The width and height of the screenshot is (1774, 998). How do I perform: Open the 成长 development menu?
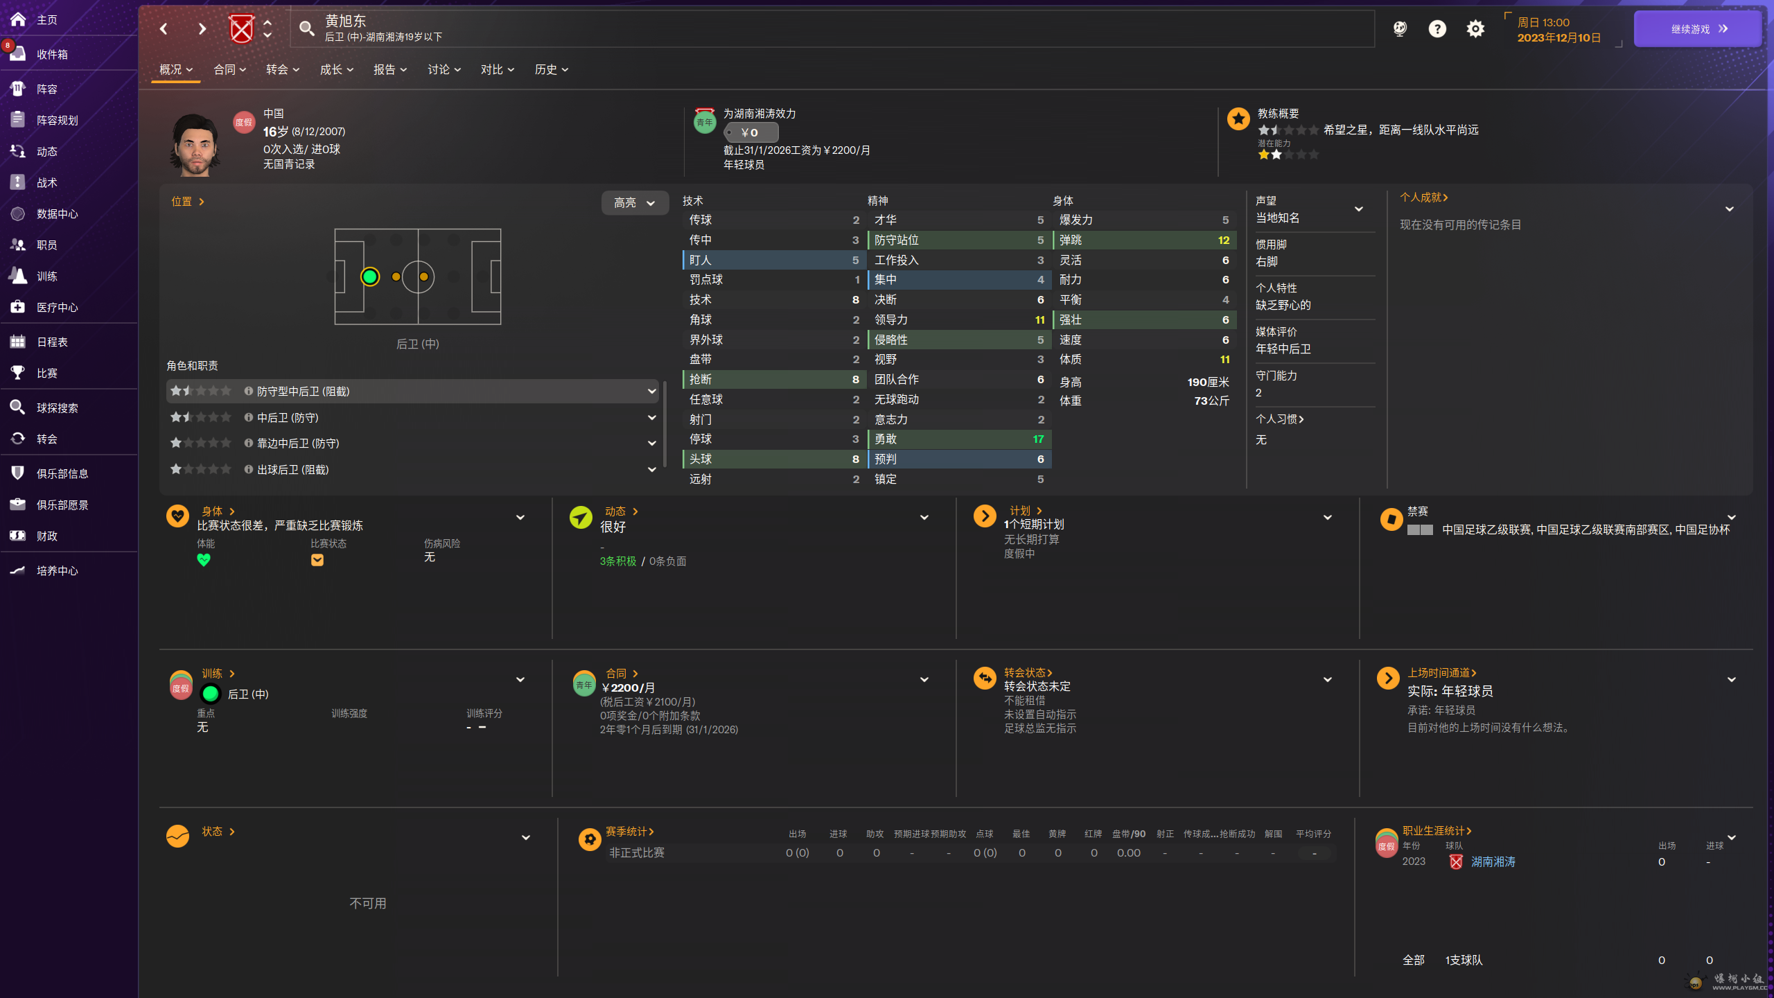337,69
